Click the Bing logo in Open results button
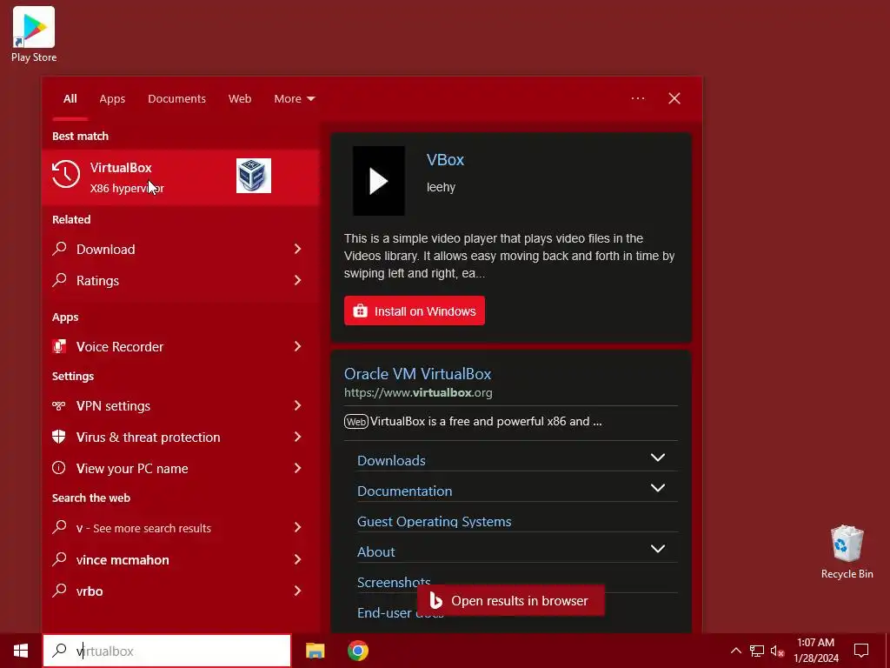The image size is (890, 668). (x=435, y=600)
